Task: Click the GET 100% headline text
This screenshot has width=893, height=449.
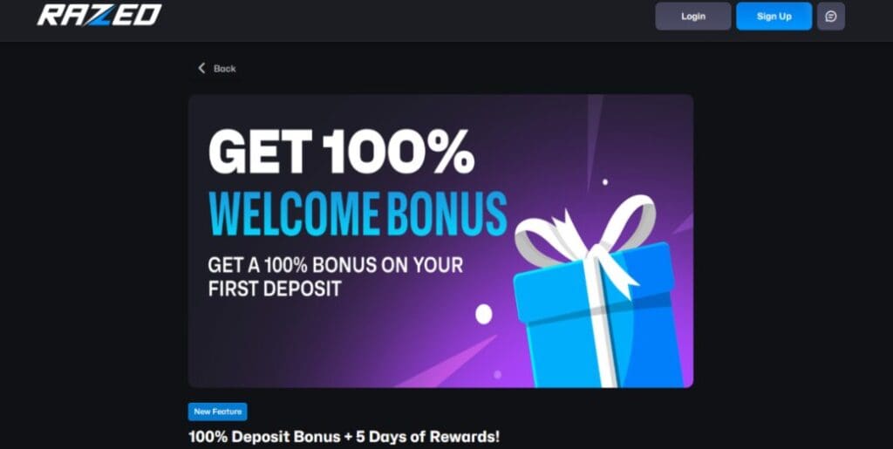Action: (341, 152)
